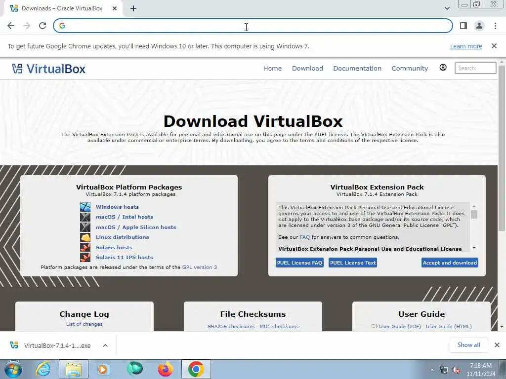Image resolution: width=506 pixels, height=379 pixels.
Task: Expand options for VirtualBox-7.1.4 download item
Action: pyautogui.click(x=105, y=345)
